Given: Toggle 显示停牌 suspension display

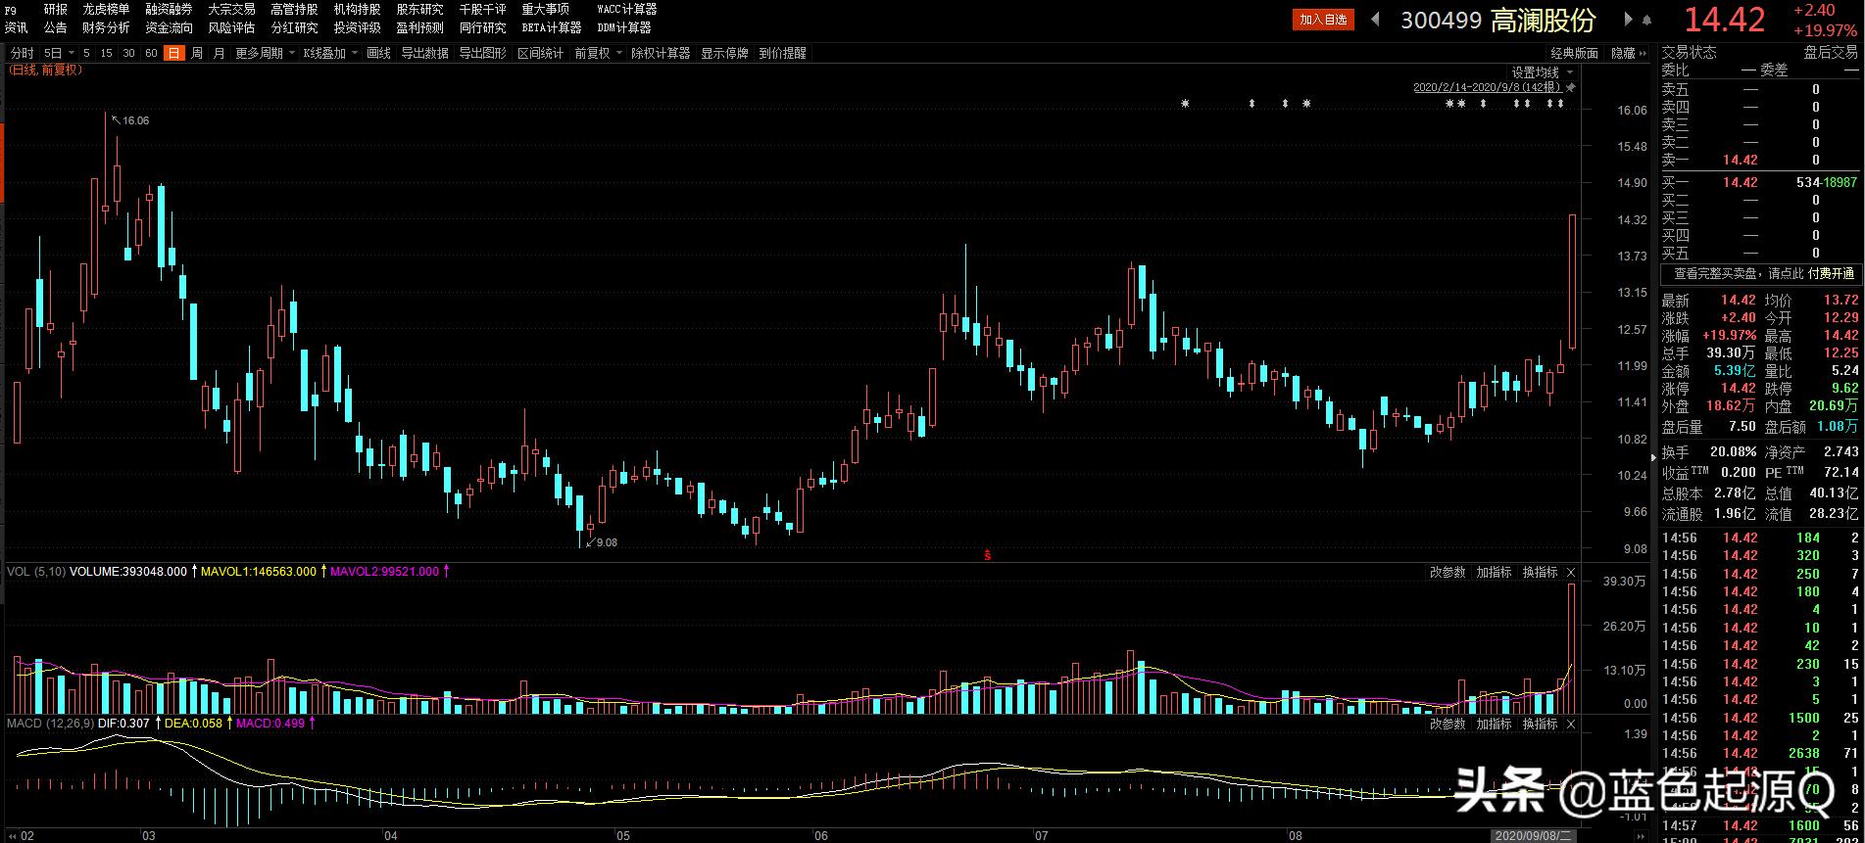Looking at the screenshot, I should (724, 53).
